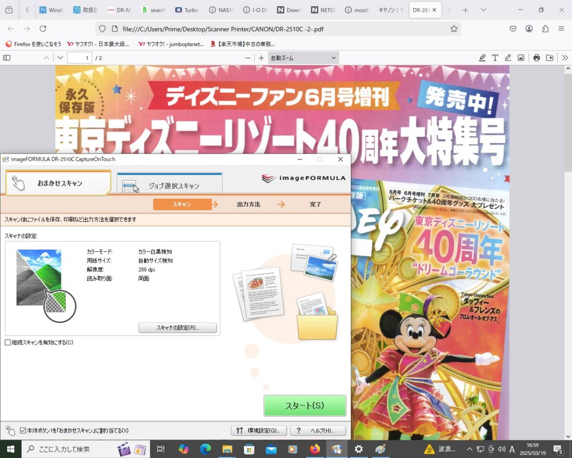Select the PDF draw tool icon
The image size is (572, 458).
coord(508,58)
